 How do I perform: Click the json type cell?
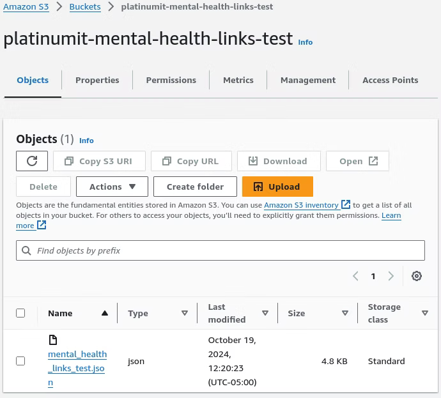(x=136, y=362)
